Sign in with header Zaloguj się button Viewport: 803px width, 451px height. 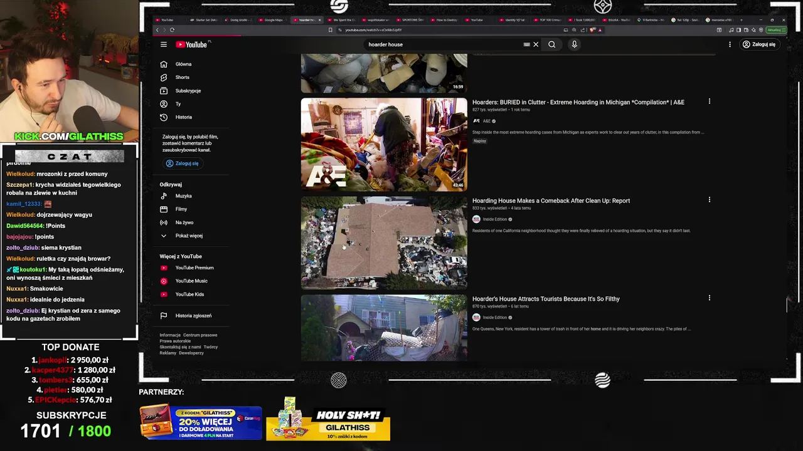tap(759, 44)
